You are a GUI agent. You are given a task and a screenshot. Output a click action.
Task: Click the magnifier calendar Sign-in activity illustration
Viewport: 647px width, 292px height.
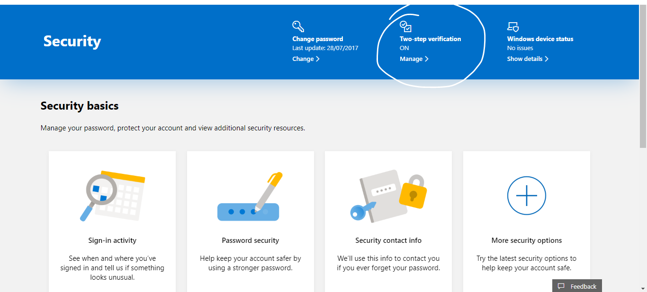click(x=112, y=196)
